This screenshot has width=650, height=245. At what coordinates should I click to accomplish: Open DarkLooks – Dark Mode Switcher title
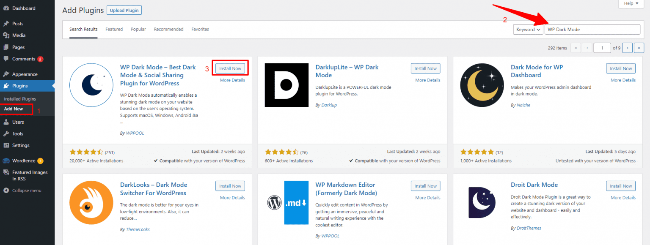click(x=154, y=189)
